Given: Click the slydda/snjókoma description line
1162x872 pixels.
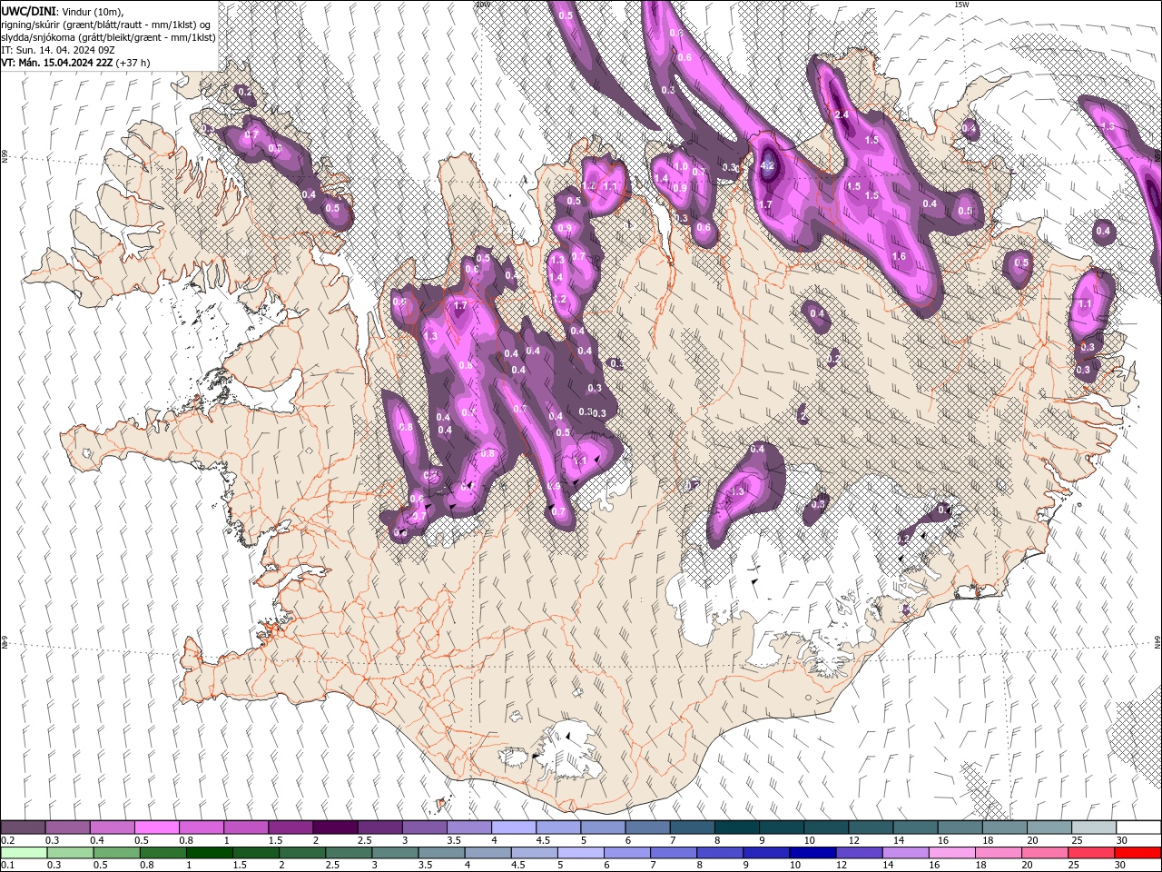Looking at the screenshot, I should pos(107,37).
